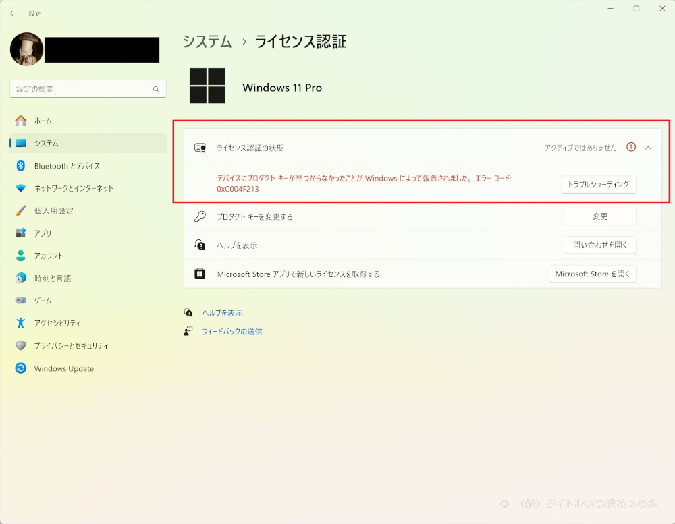Select システム in the sidebar

(x=88, y=143)
